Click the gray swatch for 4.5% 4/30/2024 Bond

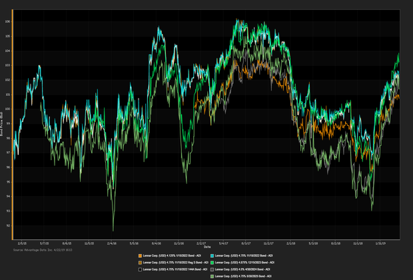tap(212, 269)
